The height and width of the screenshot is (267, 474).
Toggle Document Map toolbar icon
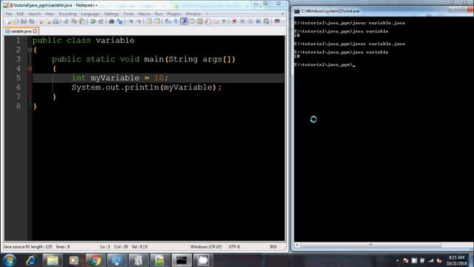coord(199,22)
